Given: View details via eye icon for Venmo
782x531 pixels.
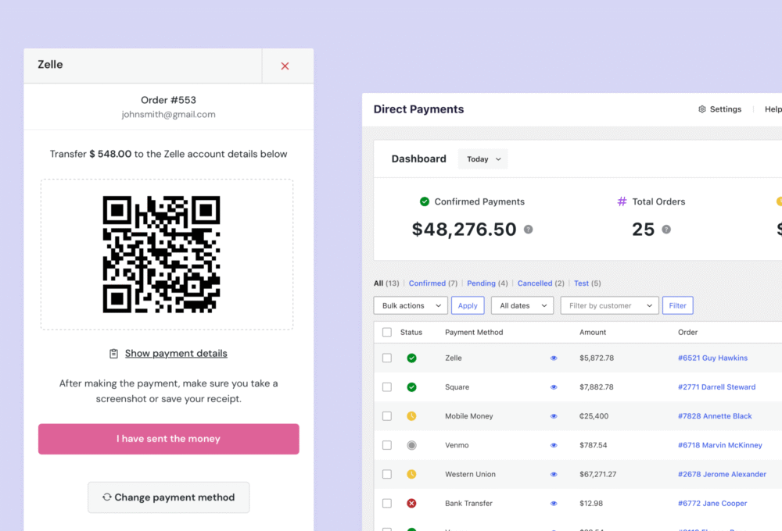Looking at the screenshot, I should pyautogui.click(x=554, y=445).
